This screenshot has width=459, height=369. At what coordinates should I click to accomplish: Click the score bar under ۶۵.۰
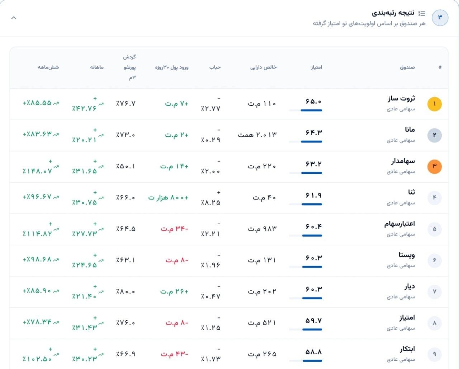[x=306, y=110]
